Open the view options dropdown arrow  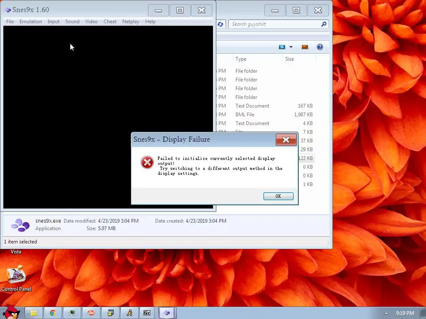(x=291, y=47)
